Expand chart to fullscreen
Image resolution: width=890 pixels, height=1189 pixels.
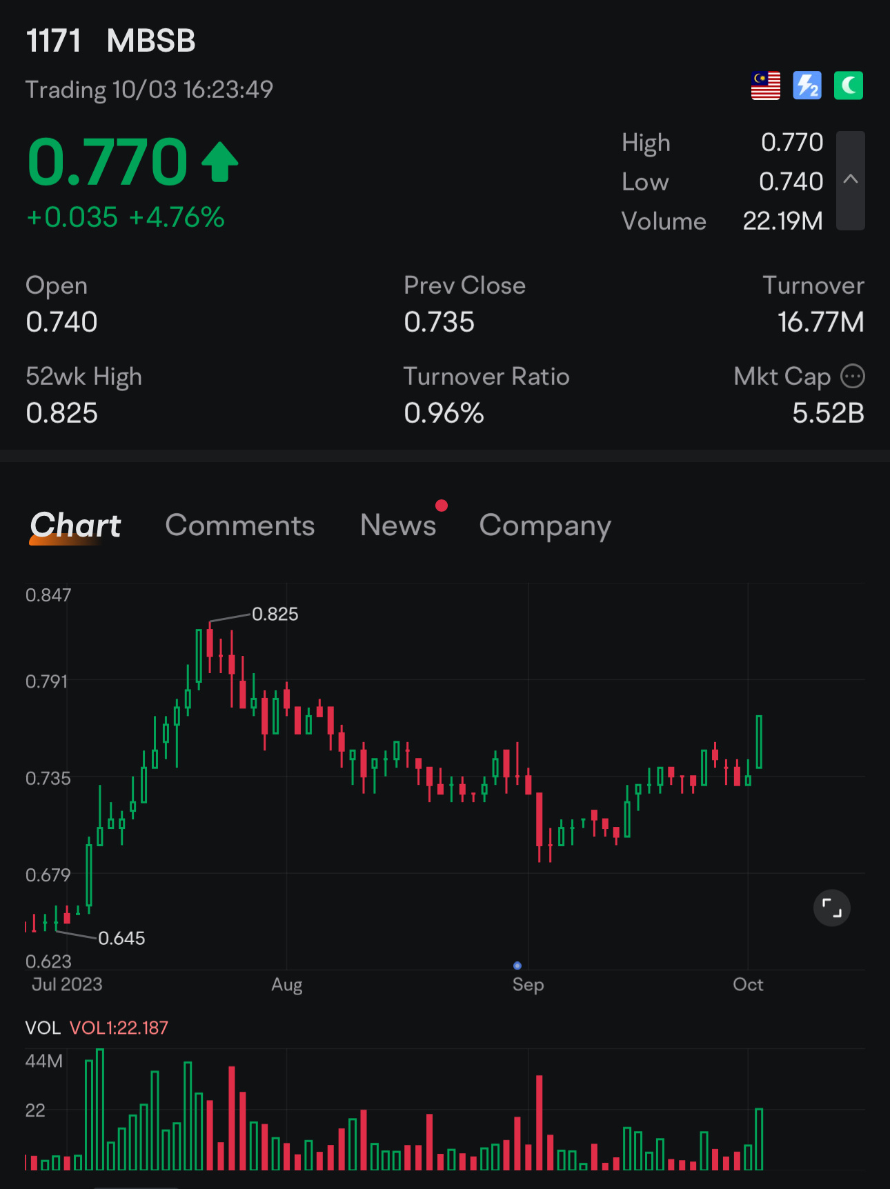(x=832, y=908)
